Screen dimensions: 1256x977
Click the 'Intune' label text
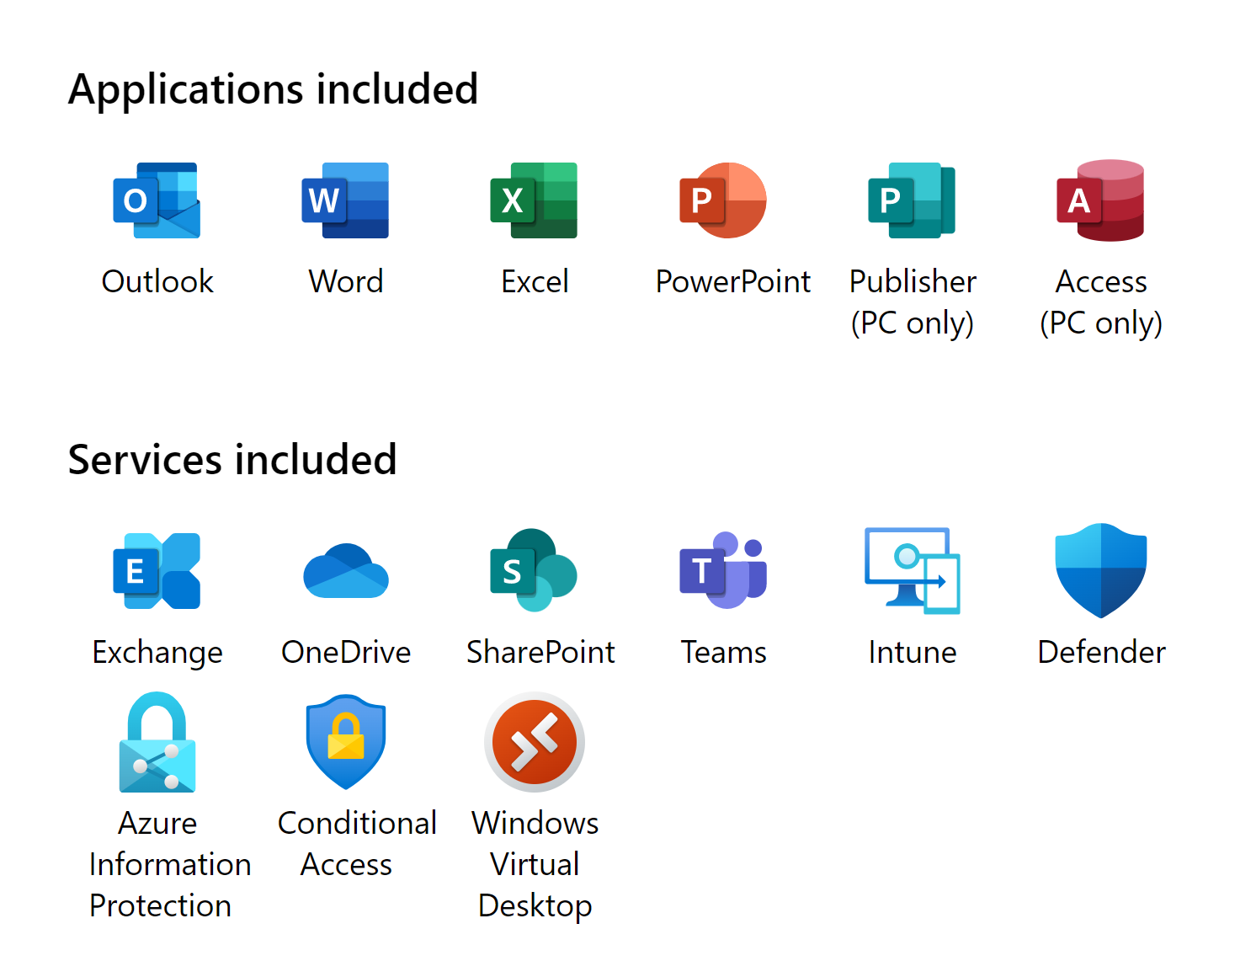913,652
